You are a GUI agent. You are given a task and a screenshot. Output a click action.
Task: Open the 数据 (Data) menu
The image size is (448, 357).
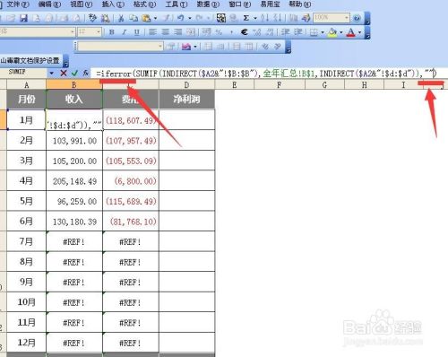[x=208, y=4]
